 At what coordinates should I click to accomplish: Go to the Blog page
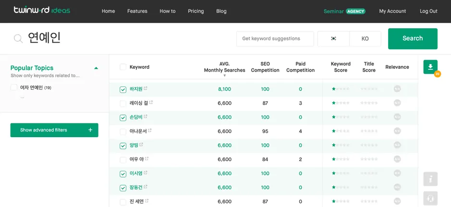pos(221,11)
